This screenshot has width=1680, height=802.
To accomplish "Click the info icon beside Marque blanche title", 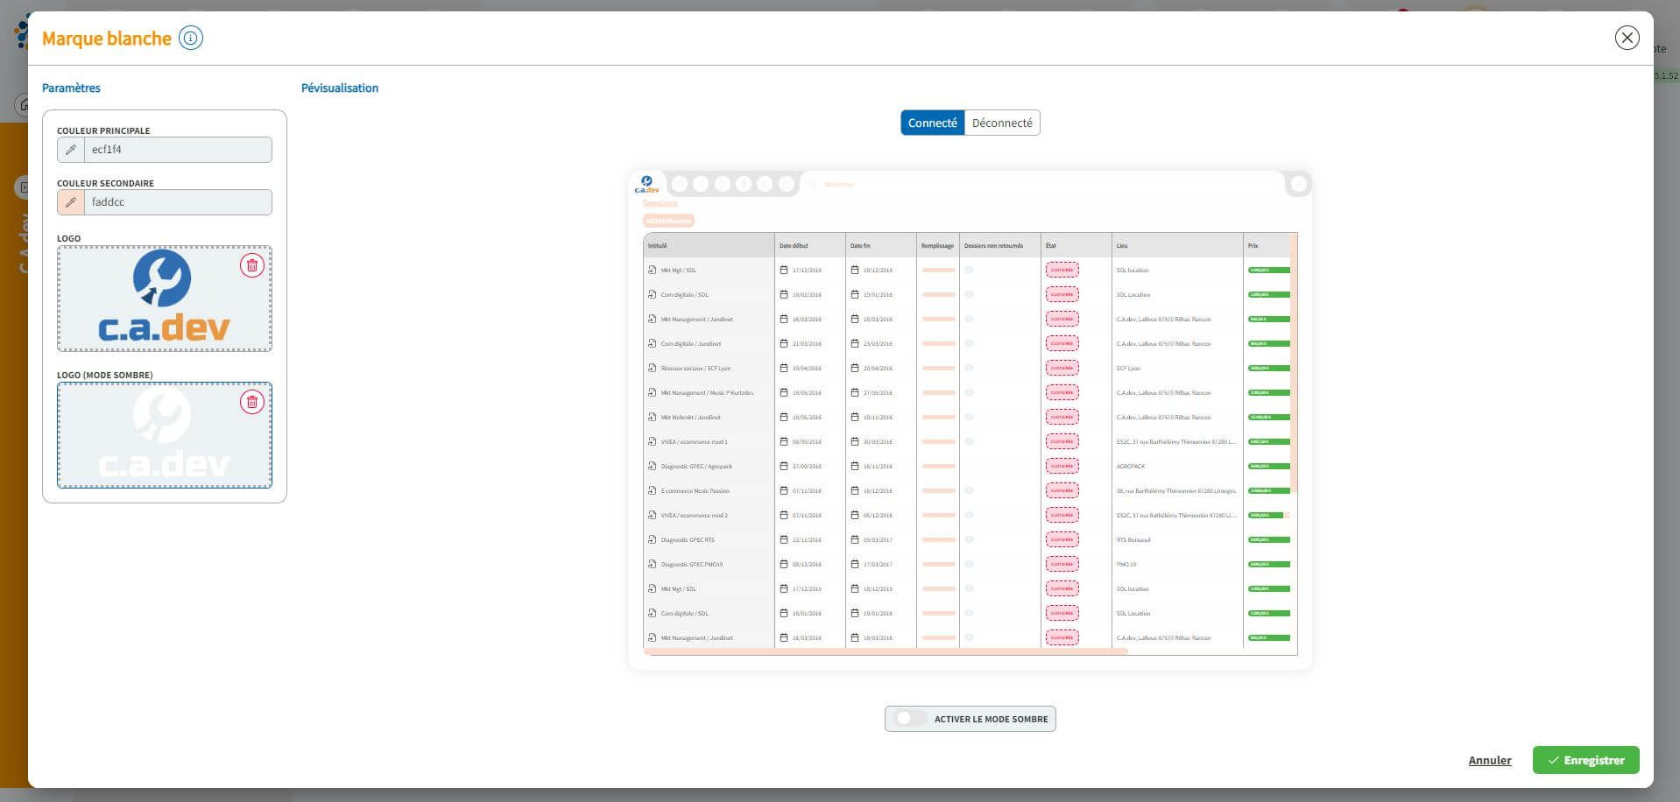I will [x=191, y=38].
